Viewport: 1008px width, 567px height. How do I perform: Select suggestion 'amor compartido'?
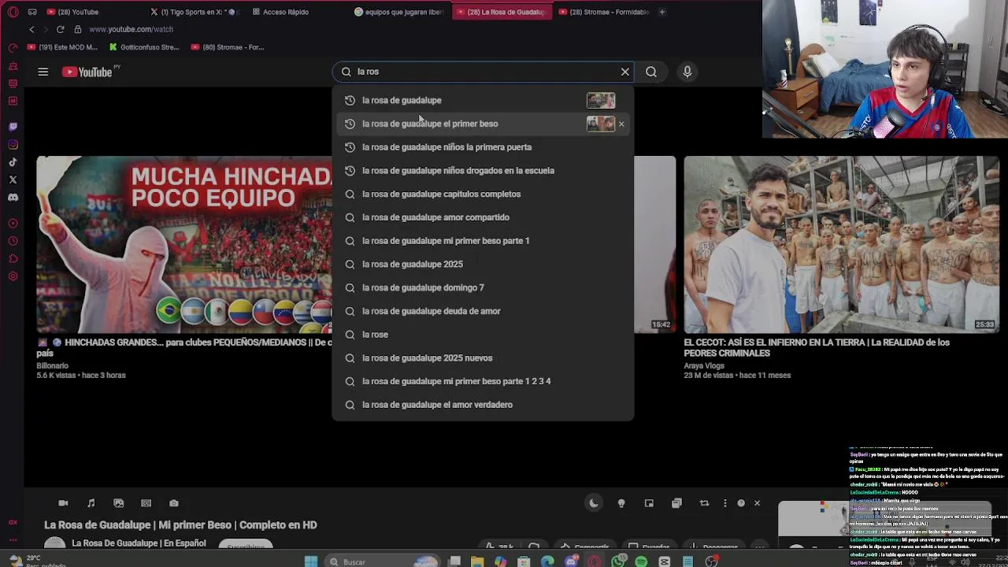point(483,217)
